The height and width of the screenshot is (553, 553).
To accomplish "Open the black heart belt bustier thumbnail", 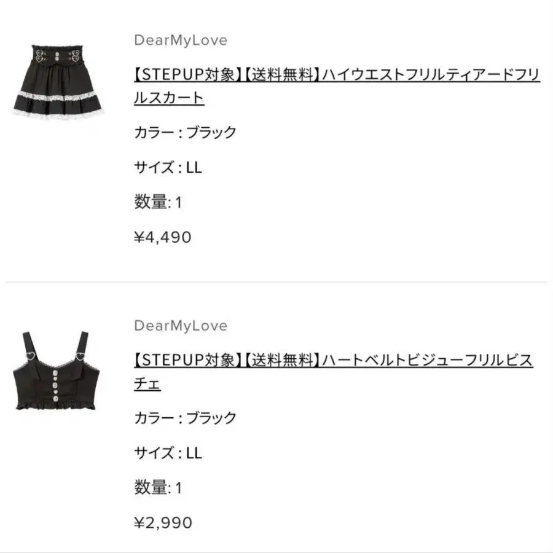I will click(x=56, y=371).
